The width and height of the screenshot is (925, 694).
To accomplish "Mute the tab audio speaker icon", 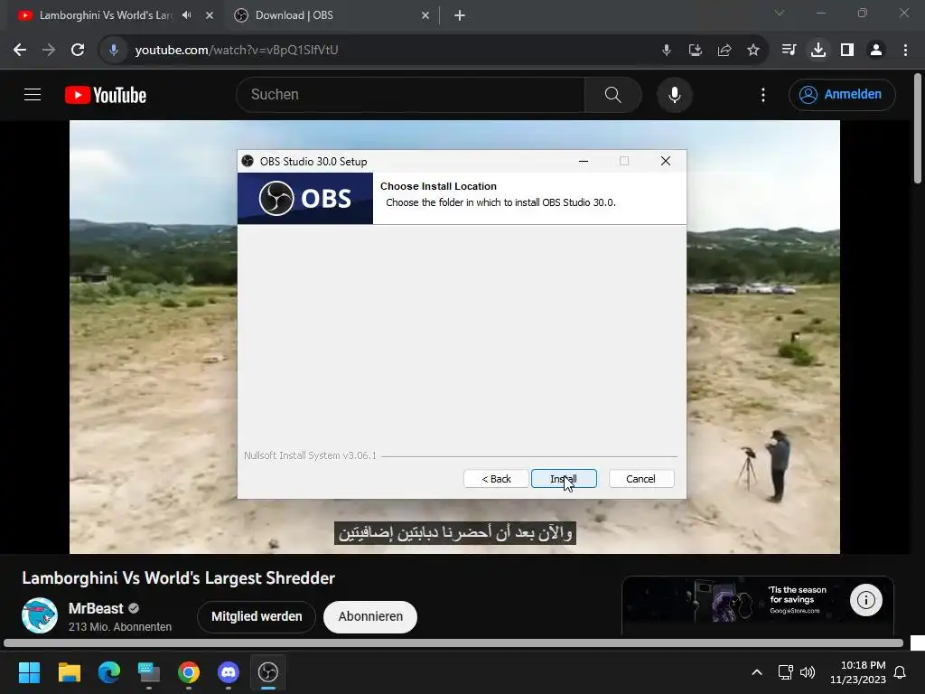I will tap(187, 15).
